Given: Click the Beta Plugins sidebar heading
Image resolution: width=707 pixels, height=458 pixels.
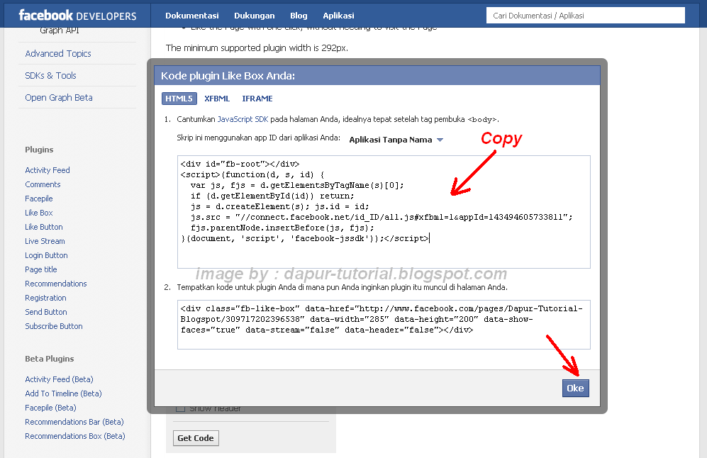Looking at the screenshot, I should click(50, 359).
